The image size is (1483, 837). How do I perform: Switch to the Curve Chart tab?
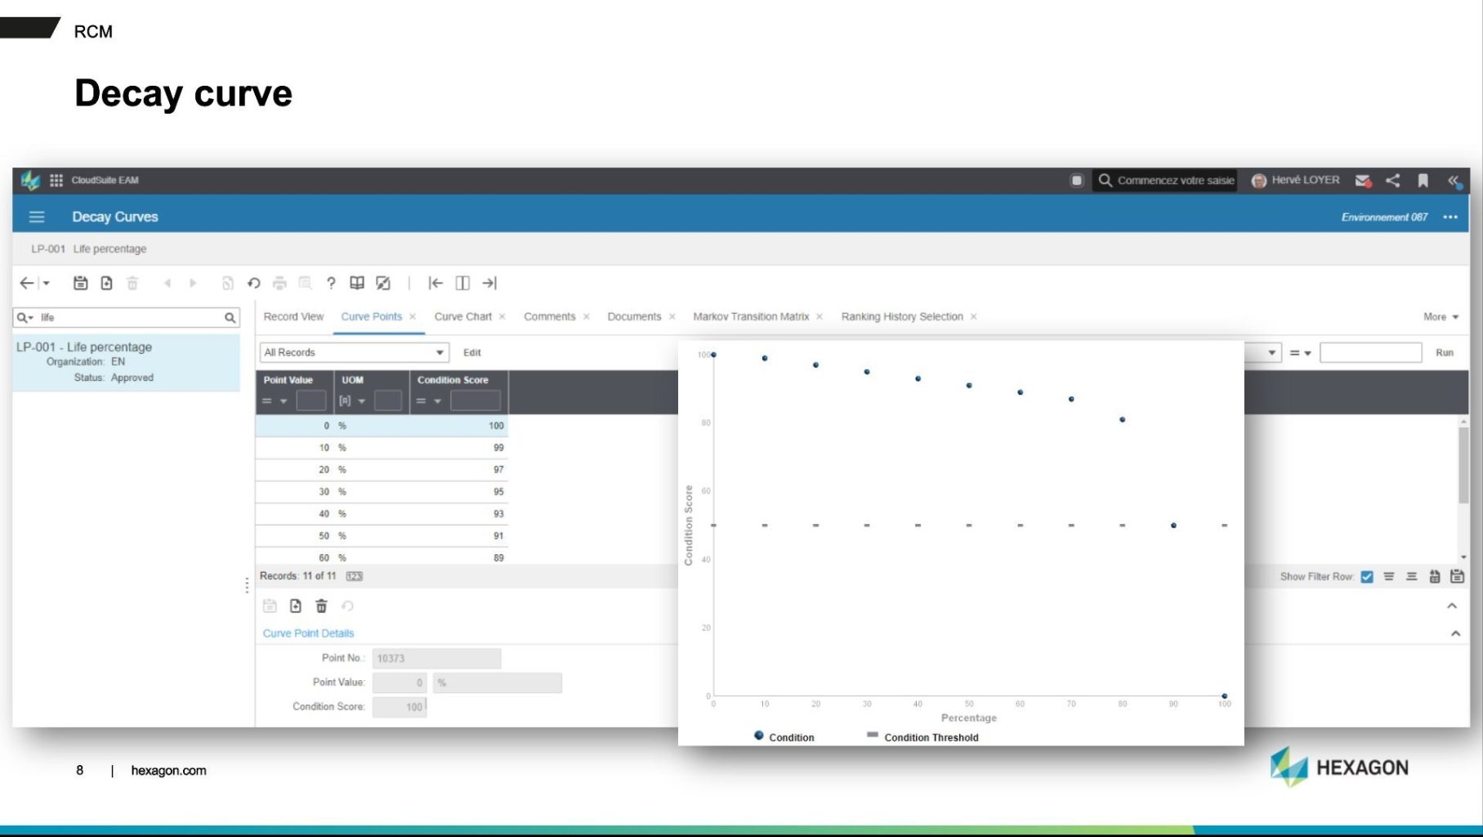pyautogui.click(x=462, y=317)
